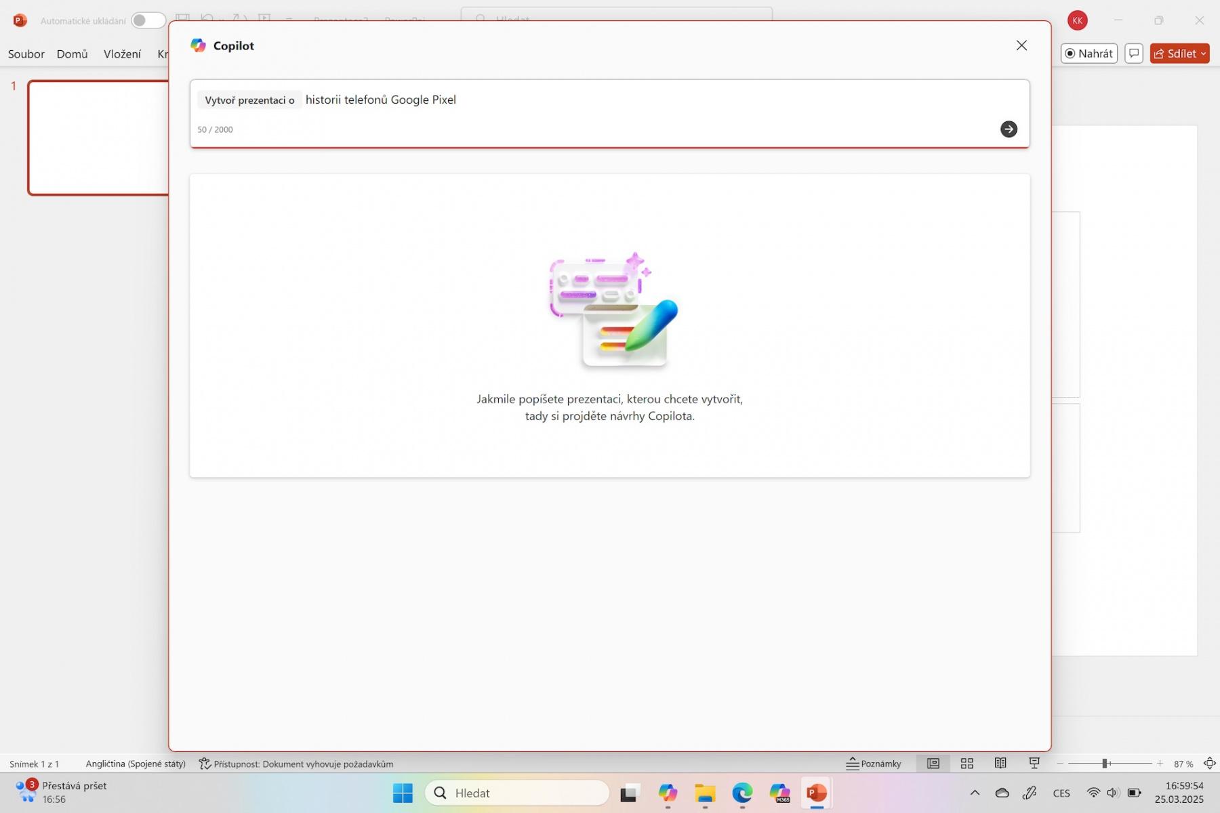This screenshot has width=1220, height=813.
Task: Switch to Normal view icon
Action: click(933, 764)
